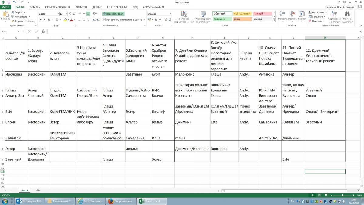
Task: Toggle Bold formatting button
Action: tap(40, 19)
